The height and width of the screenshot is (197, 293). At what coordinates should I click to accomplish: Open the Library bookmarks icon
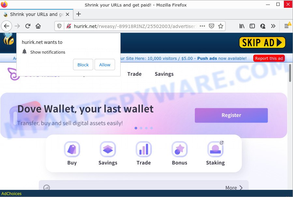(242, 26)
